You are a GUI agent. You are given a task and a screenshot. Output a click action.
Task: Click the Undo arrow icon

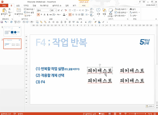click(6, 22)
